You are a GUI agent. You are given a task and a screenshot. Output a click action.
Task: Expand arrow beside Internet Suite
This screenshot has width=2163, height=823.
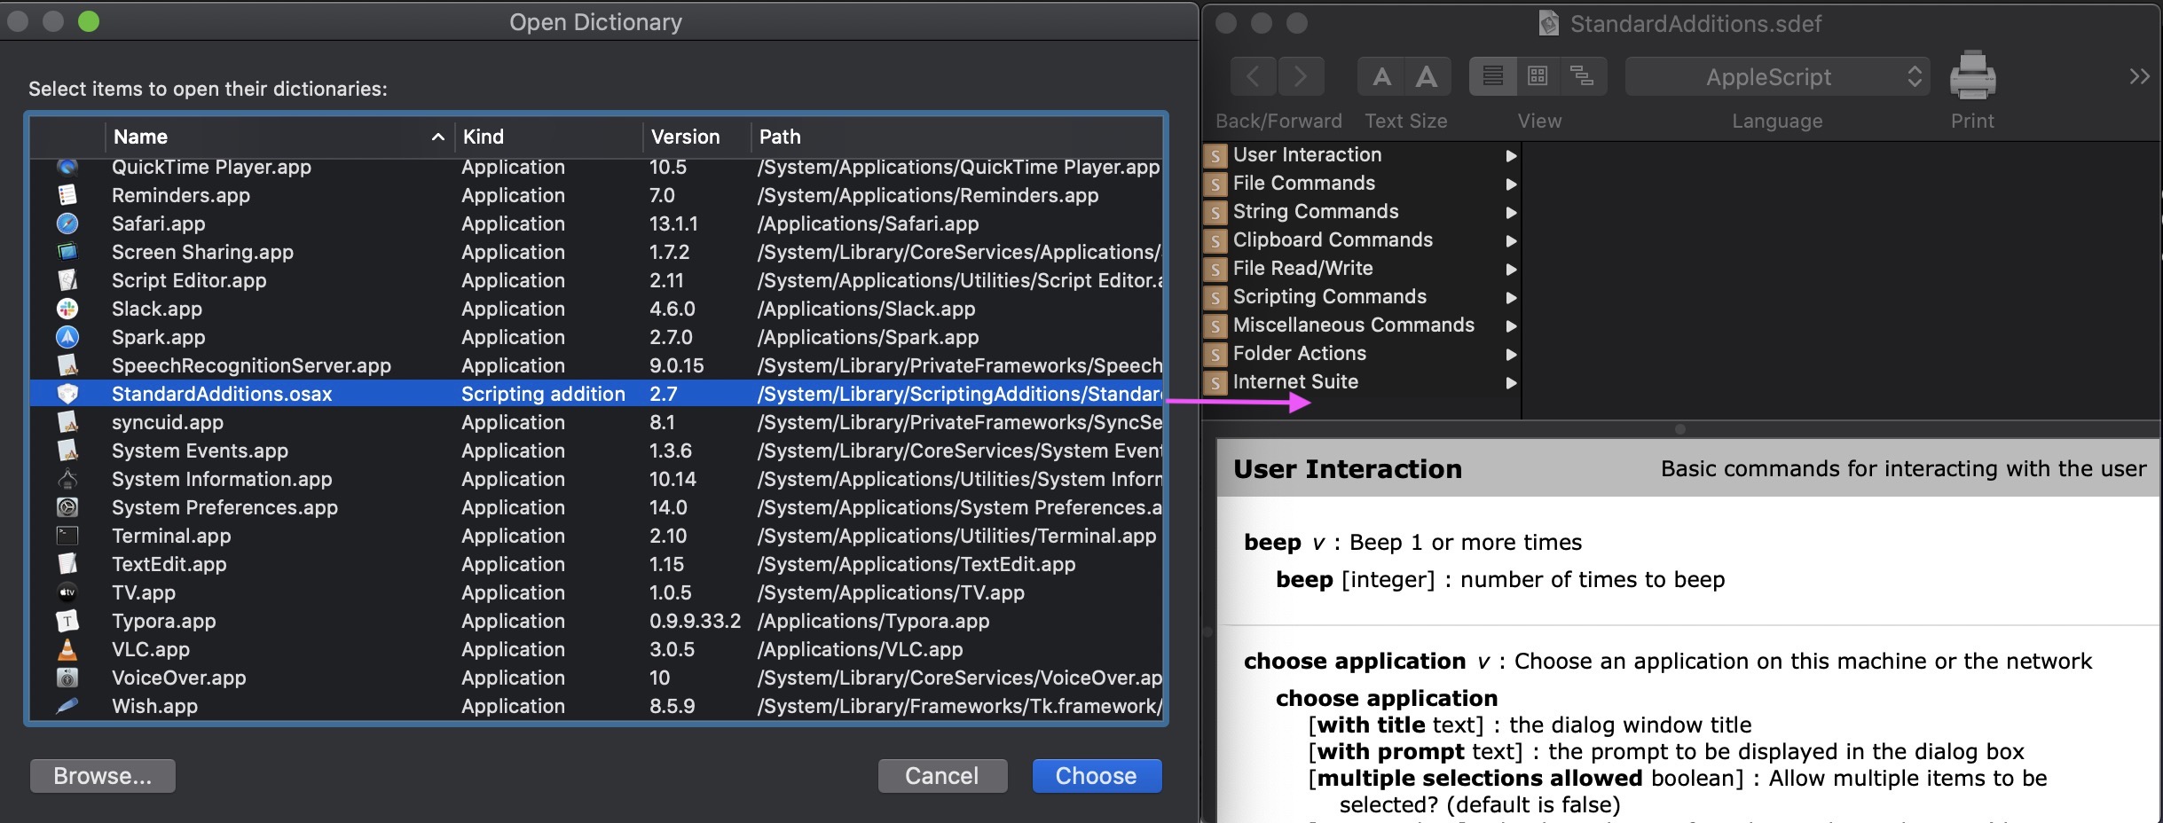(1511, 383)
